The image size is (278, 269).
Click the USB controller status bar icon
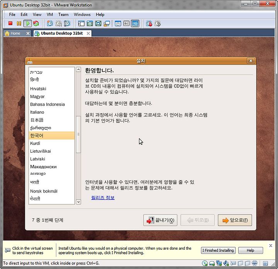233,263
